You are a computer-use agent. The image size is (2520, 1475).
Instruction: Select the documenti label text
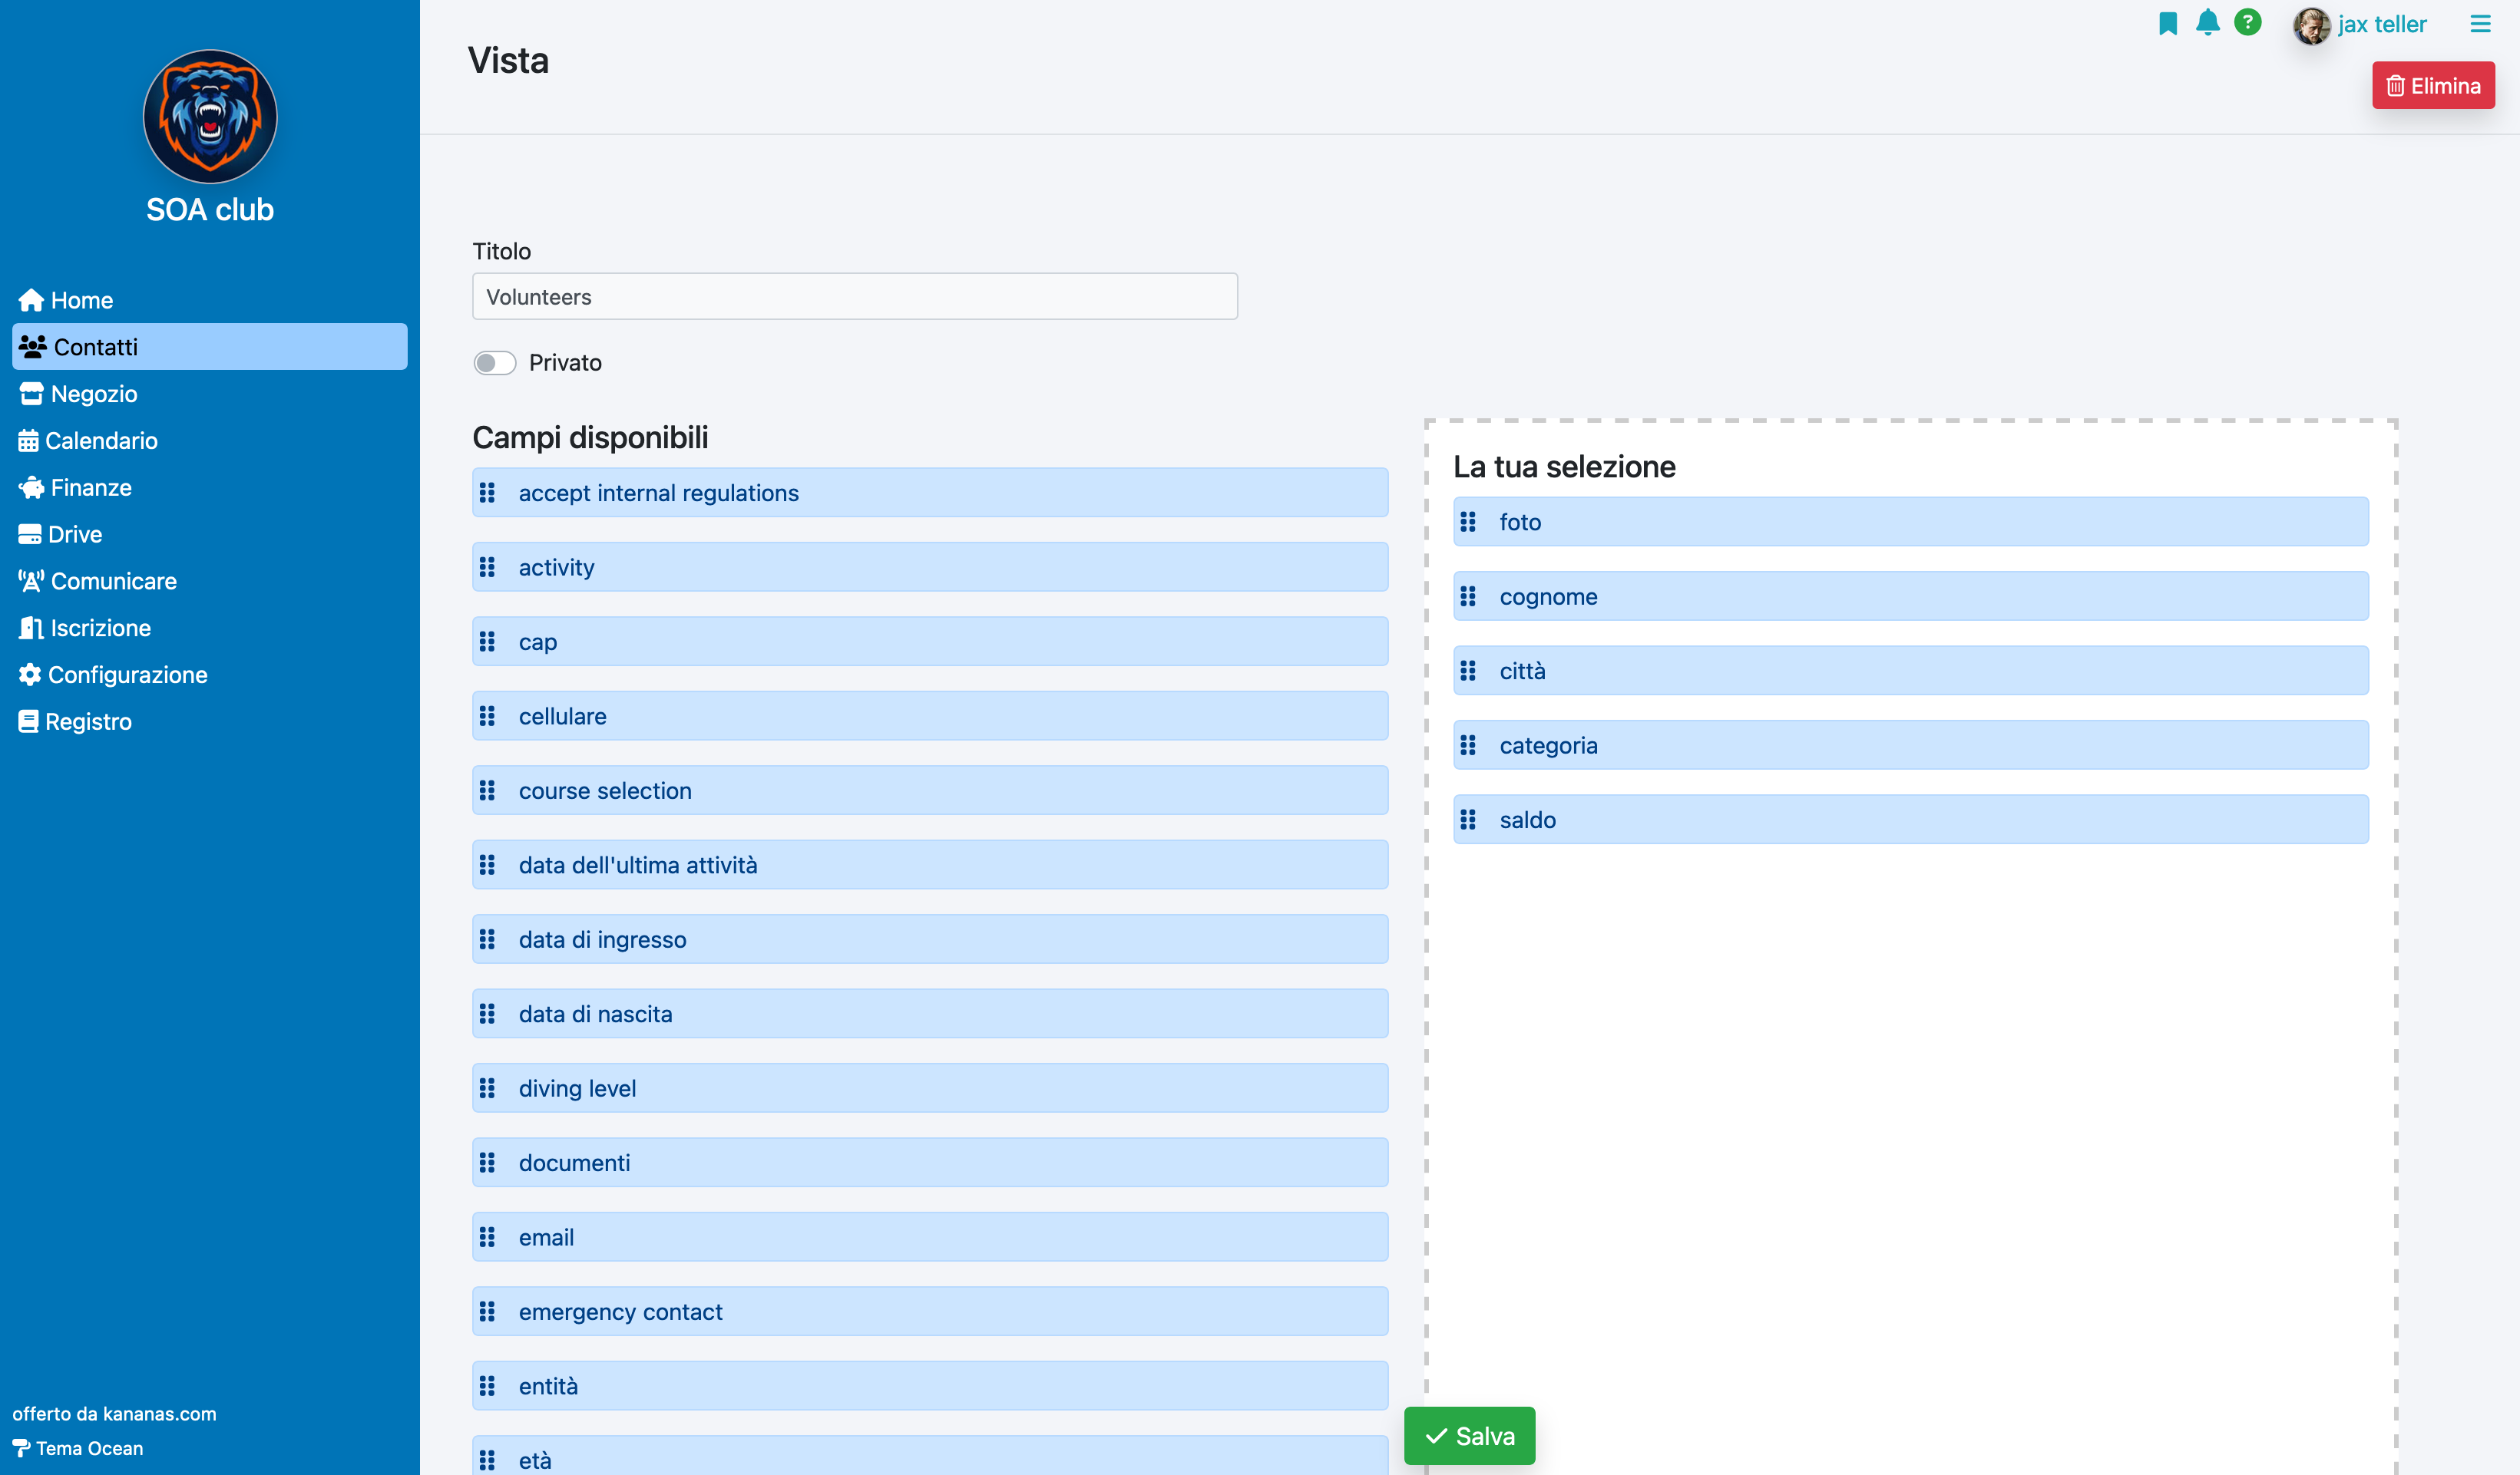pyautogui.click(x=574, y=1162)
